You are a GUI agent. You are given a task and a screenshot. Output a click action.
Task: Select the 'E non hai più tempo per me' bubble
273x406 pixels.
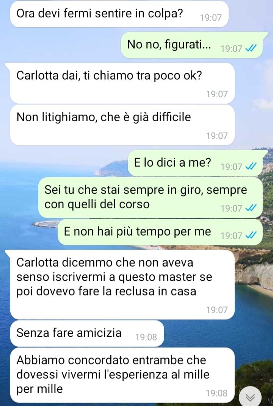tap(160, 232)
